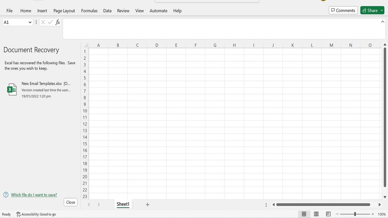388x218 pixels.
Task: Click the horizontal scrollbar right arrow
Action: 380,205
